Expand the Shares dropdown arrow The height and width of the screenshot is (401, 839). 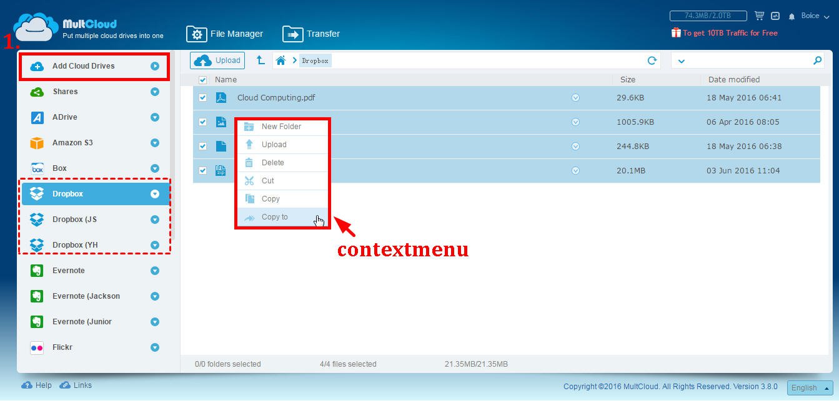click(155, 92)
